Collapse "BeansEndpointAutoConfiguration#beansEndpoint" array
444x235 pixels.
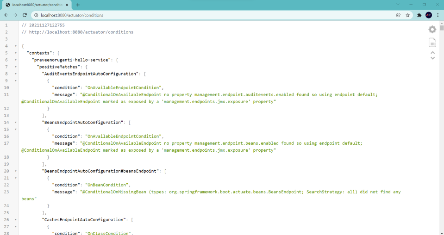tap(16, 171)
